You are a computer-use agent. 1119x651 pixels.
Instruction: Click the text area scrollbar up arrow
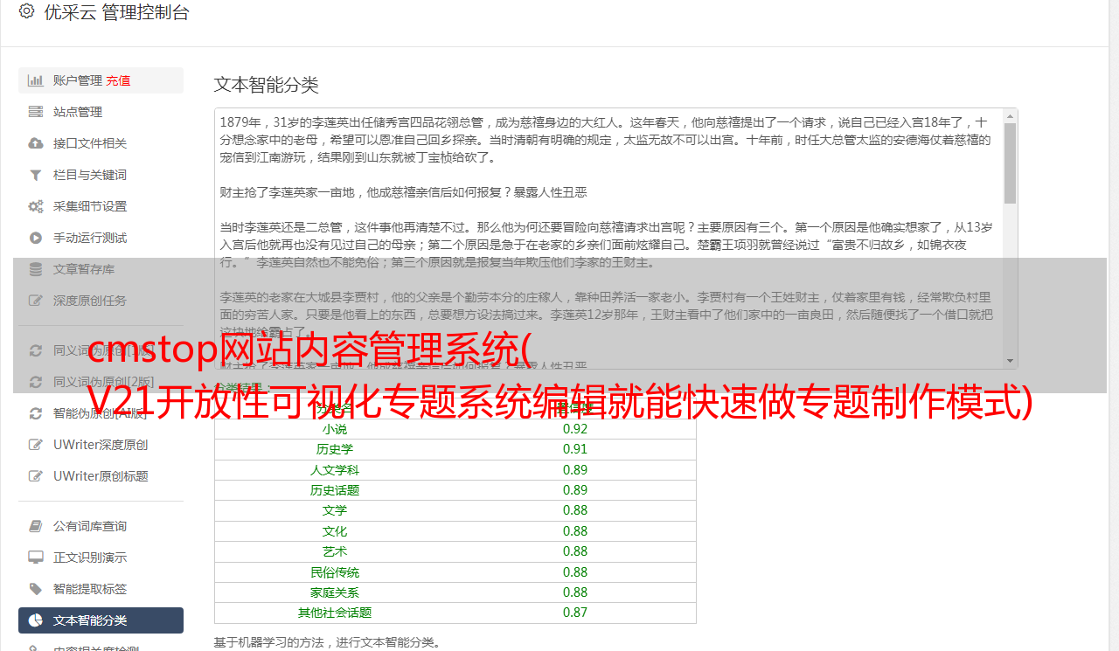(x=1010, y=115)
